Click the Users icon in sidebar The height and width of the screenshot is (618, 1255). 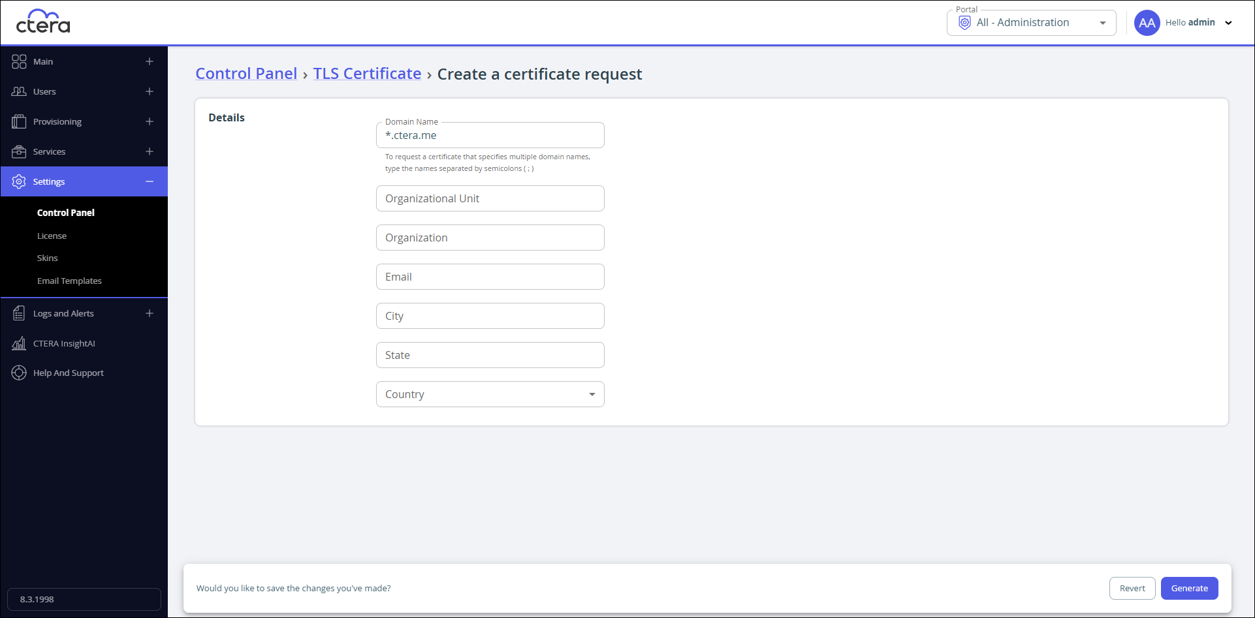pos(19,91)
